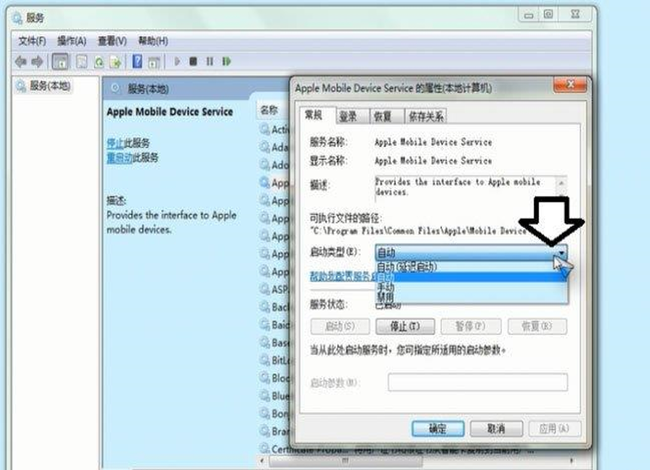Click the 停止(T) button

click(x=405, y=326)
